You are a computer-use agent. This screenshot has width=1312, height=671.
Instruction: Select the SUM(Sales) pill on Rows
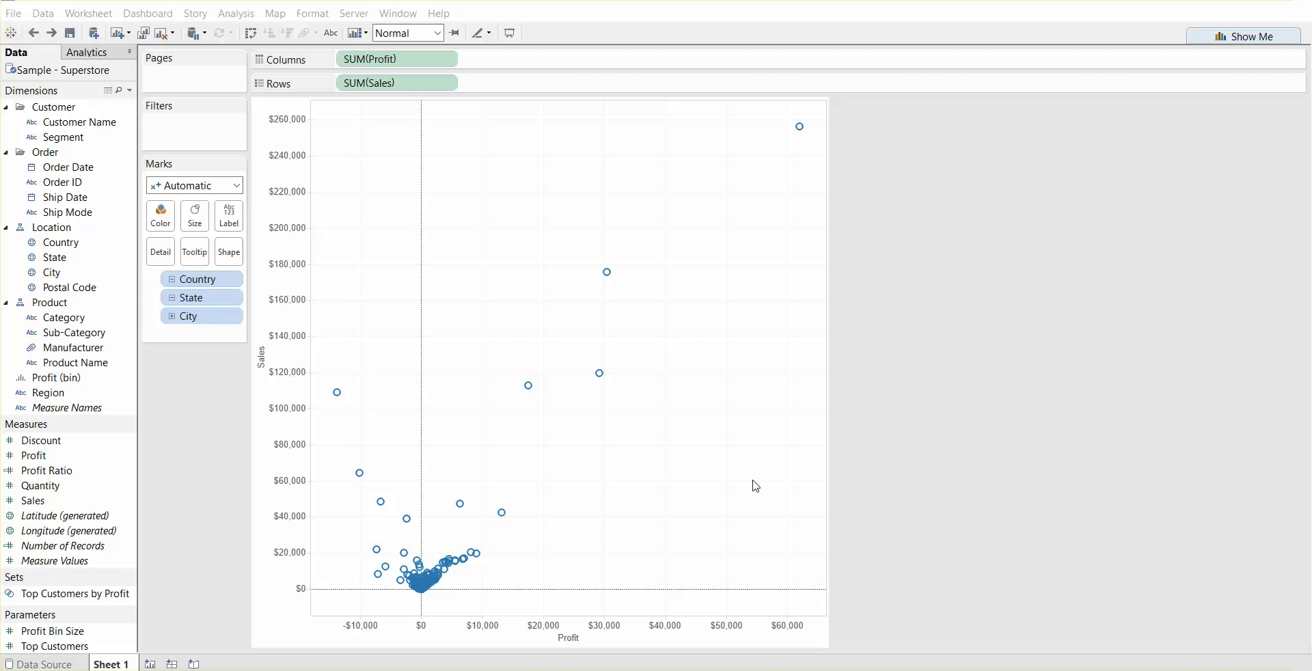(x=397, y=83)
